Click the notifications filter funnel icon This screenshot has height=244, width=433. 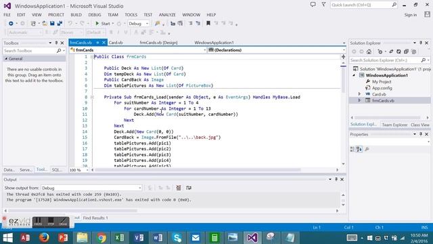point(323,5)
